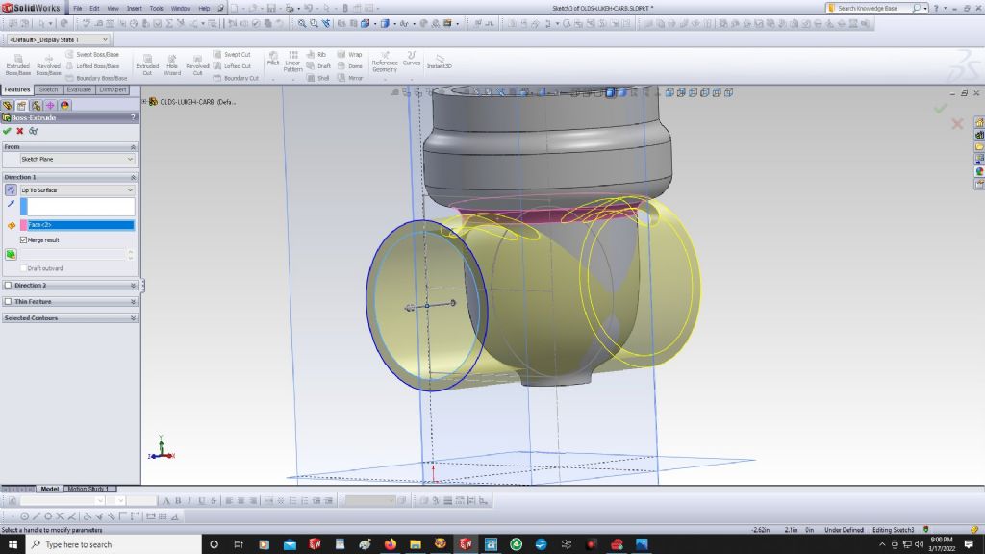Switch to the Motion Study 1 tab
The image size is (985, 554).
pyautogui.click(x=88, y=489)
